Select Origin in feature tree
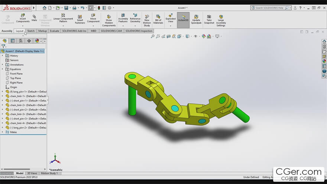Screen dimensions: 327x184 [13, 87]
